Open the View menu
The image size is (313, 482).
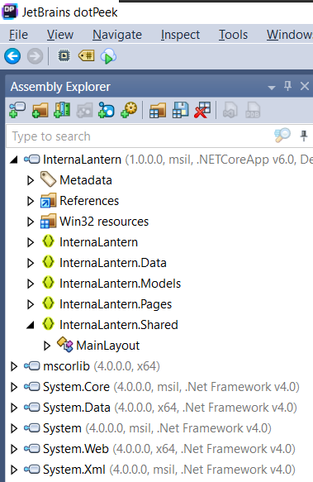[60, 35]
